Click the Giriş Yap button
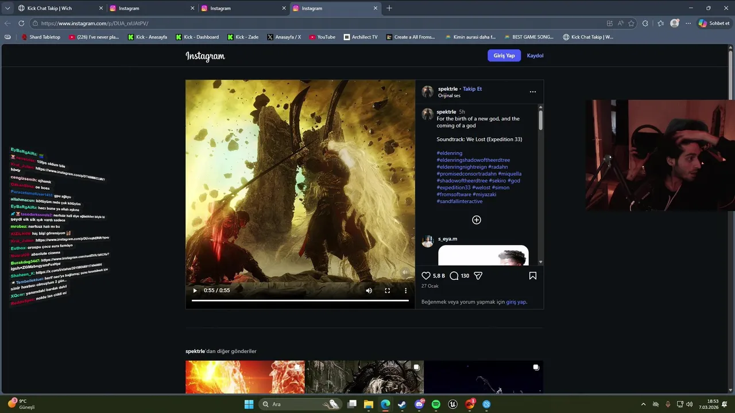This screenshot has height=413, width=735. pos(504,56)
